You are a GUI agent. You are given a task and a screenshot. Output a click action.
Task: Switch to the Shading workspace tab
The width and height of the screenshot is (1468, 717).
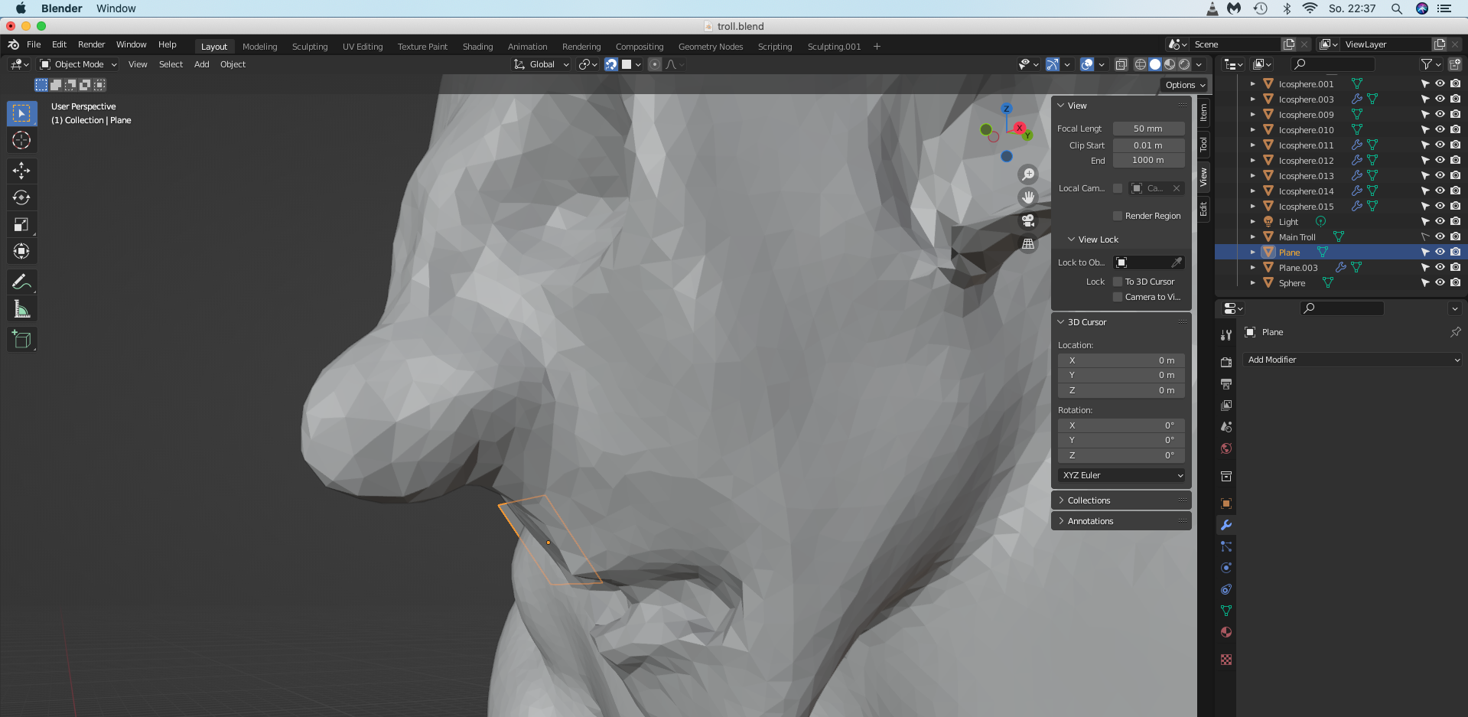(477, 47)
